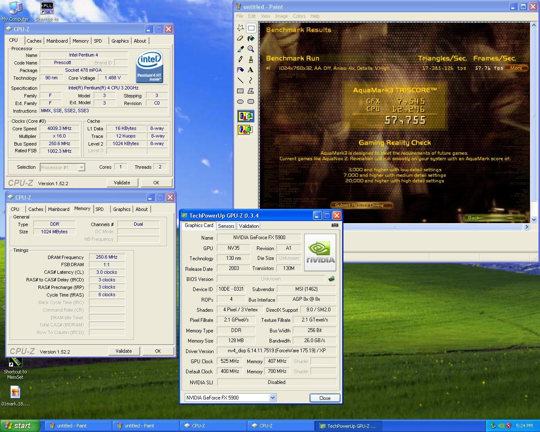The width and height of the screenshot is (540, 432).
Task: Select the Airbrush spray tool
Action: point(240,70)
